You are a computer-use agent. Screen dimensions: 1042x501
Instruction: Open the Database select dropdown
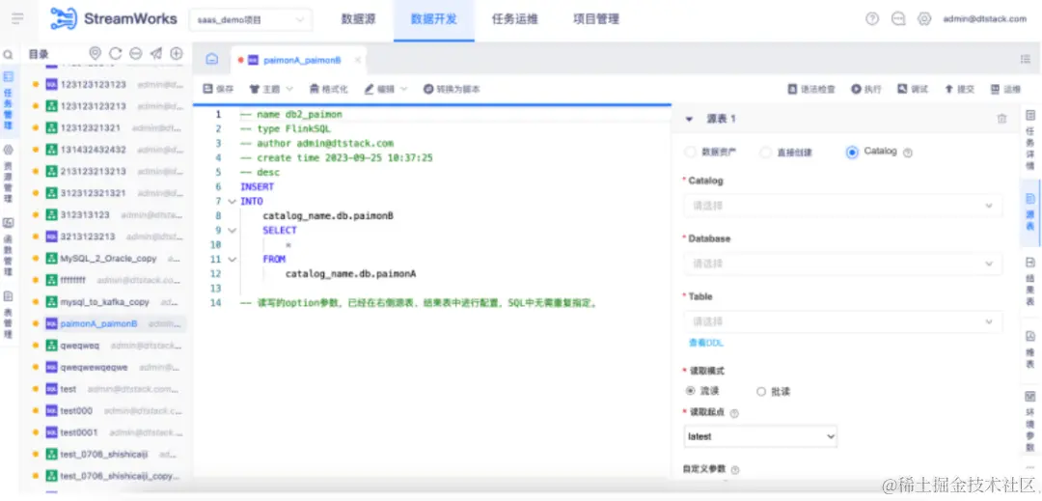point(842,264)
